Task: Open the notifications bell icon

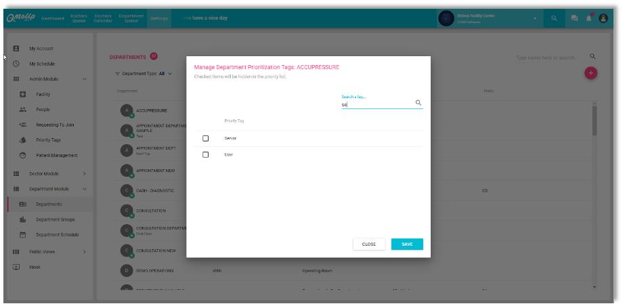Action: [588, 18]
